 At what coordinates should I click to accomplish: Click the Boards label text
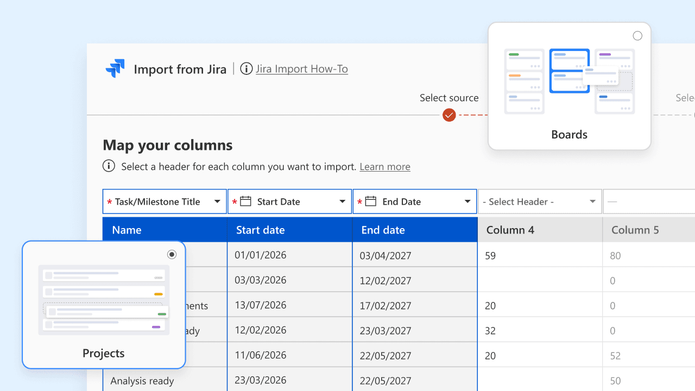569,134
